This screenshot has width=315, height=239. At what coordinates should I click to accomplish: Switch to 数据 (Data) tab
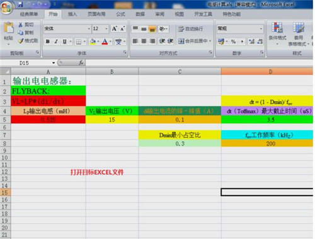(140, 14)
